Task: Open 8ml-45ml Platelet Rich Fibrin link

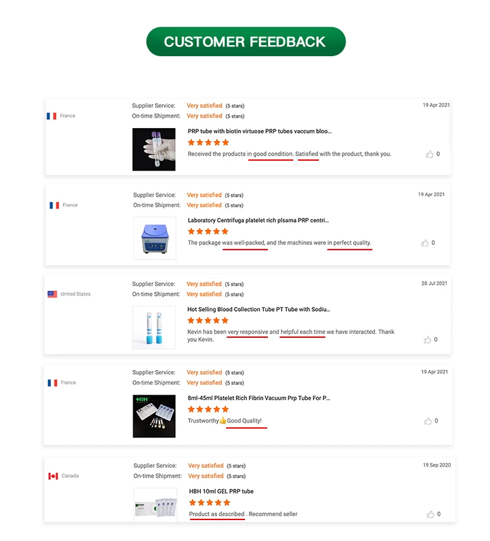Action: (259, 397)
